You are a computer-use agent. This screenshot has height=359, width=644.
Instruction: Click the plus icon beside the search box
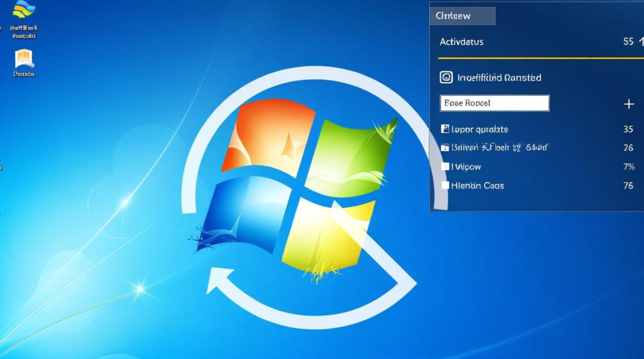628,104
